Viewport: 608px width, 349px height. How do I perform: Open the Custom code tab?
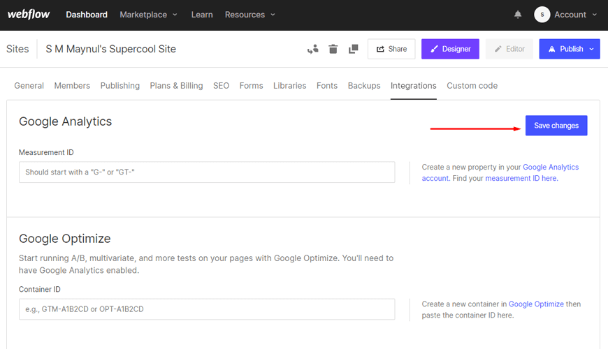tap(472, 86)
